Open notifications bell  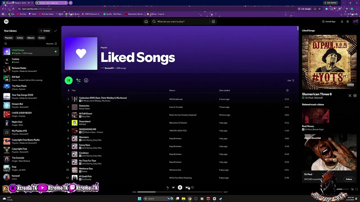coord(342,22)
